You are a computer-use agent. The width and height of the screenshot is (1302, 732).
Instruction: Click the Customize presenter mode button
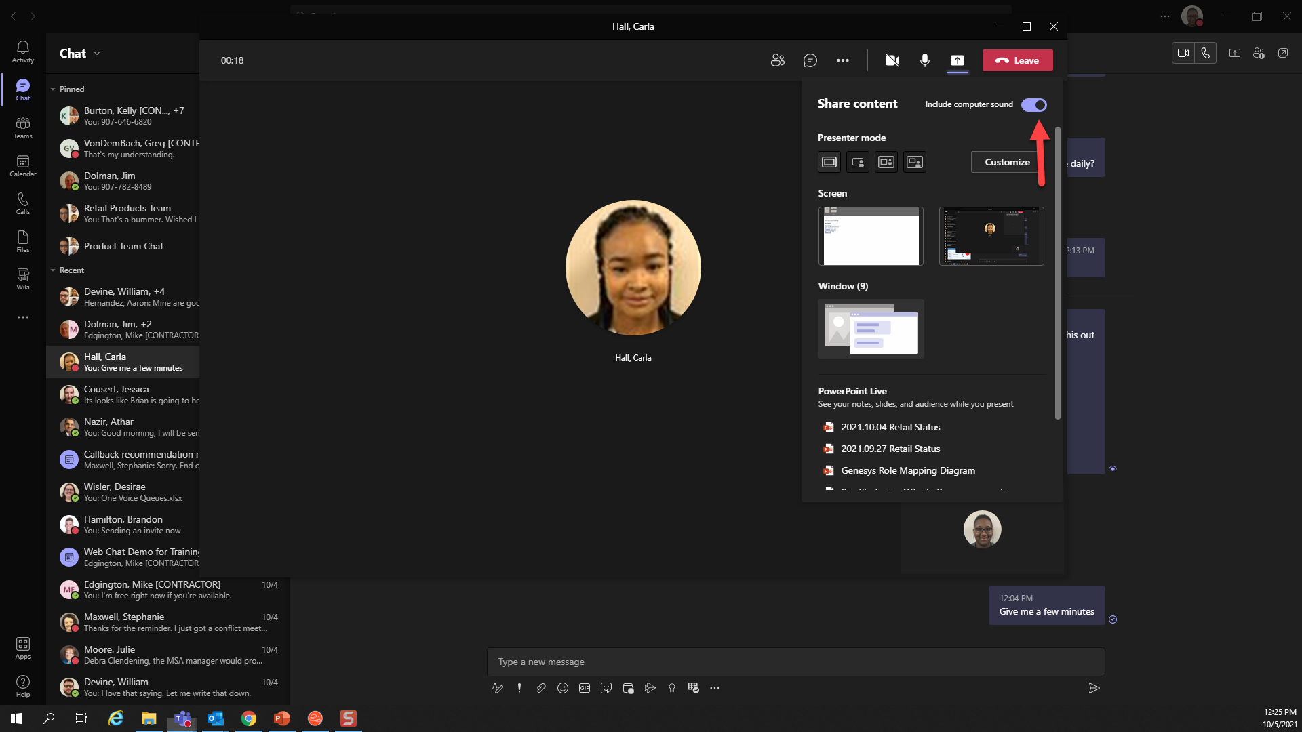1006,162
